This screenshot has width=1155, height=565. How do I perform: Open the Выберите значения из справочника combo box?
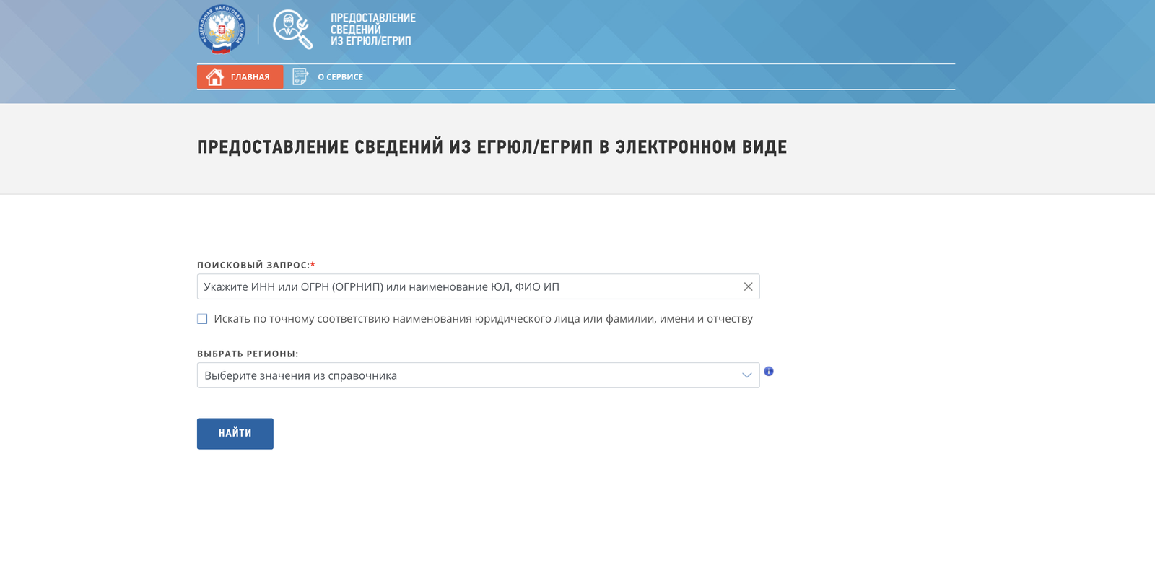click(478, 375)
